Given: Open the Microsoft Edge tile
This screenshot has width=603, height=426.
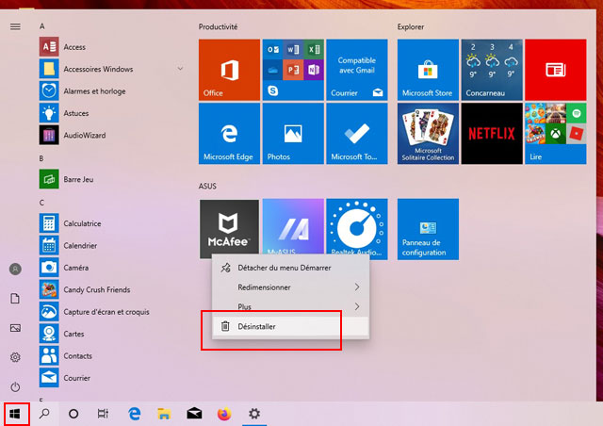Looking at the screenshot, I should pos(229,134).
